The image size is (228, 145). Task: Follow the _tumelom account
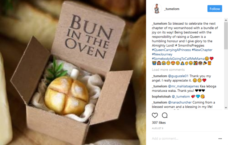click(x=215, y=9)
